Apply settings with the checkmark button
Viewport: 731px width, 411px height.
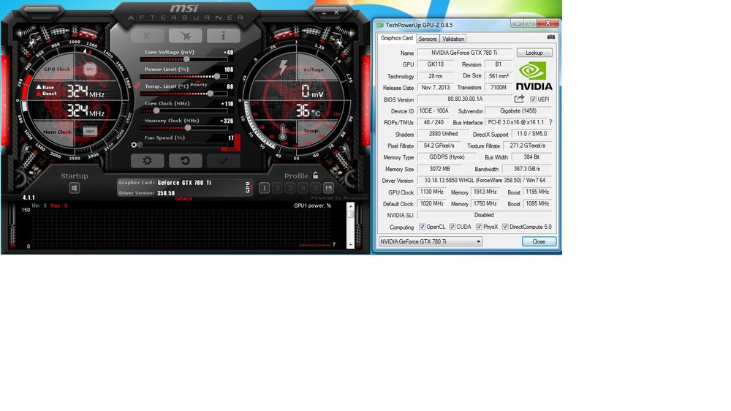(223, 160)
